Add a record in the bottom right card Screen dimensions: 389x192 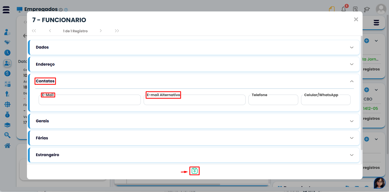pos(367,139)
